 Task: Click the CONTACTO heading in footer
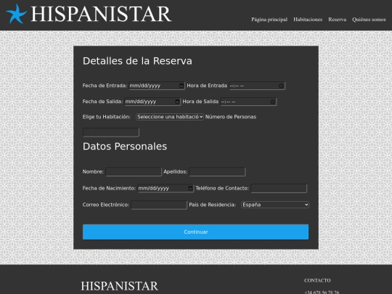click(x=317, y=280)
